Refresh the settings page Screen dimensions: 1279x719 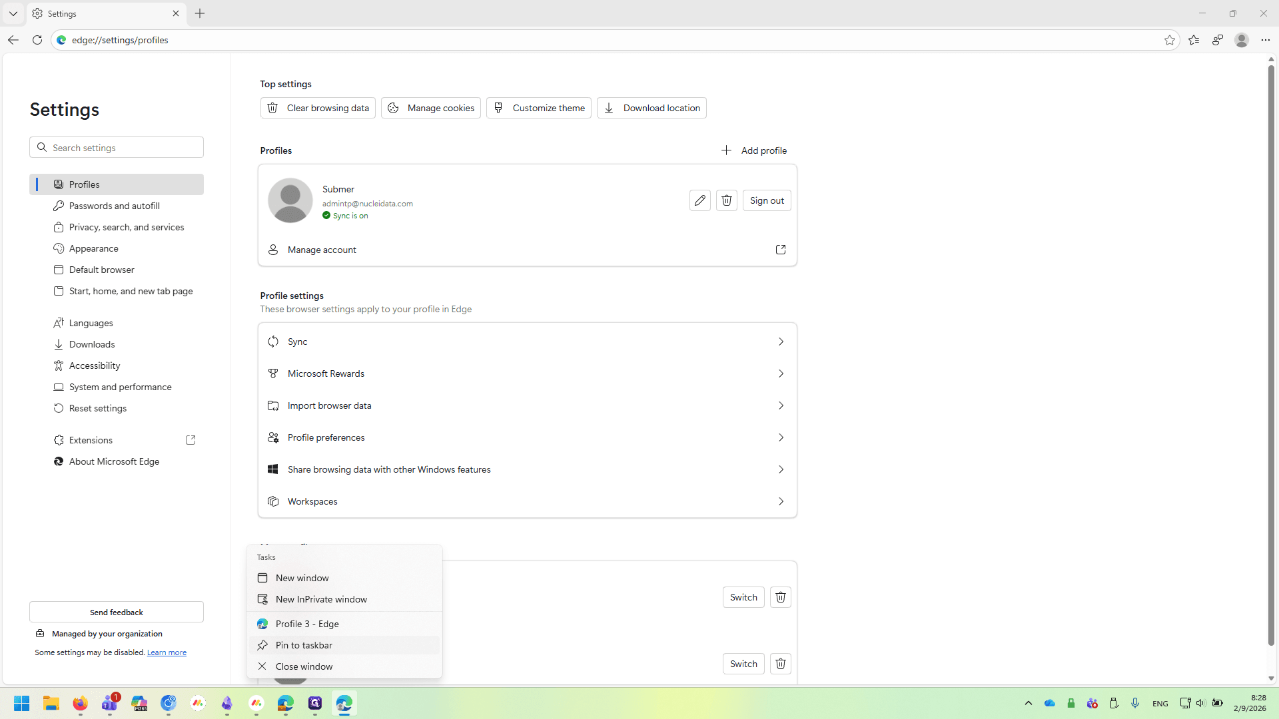point(37,40)
